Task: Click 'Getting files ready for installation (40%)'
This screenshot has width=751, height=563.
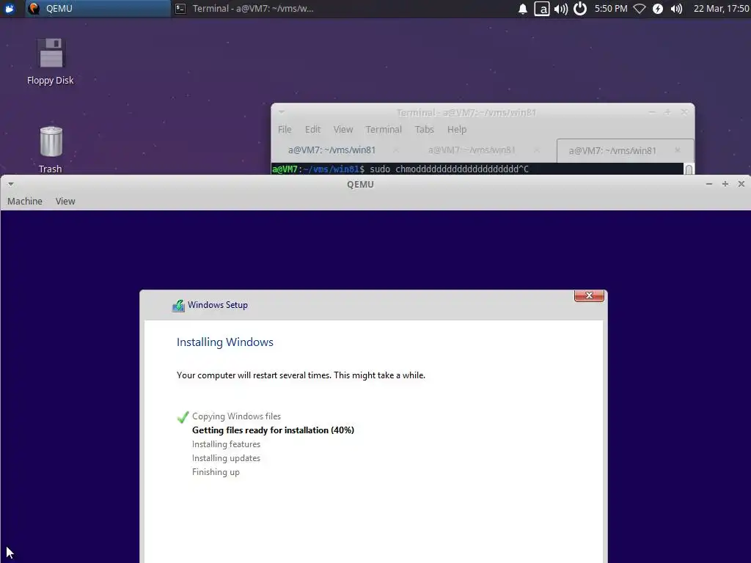Action: pyautogui.click(x=273, y=430)
